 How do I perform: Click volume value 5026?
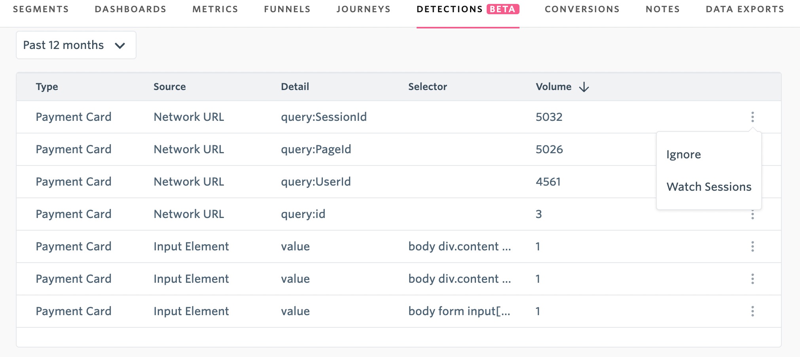(549, 149)
